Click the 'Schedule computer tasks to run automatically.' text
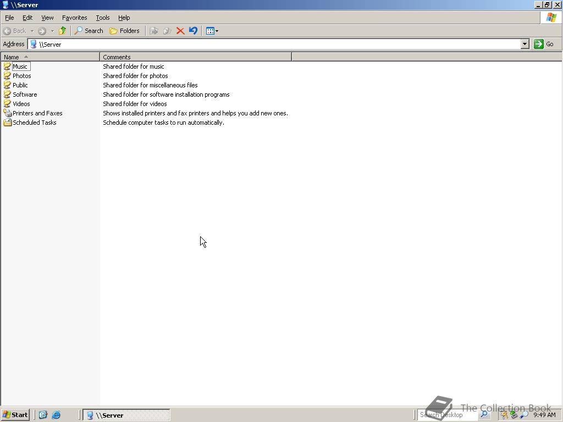563x422 pixels. tap(163, 123)
